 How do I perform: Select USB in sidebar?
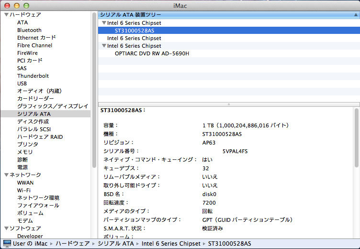22,83
